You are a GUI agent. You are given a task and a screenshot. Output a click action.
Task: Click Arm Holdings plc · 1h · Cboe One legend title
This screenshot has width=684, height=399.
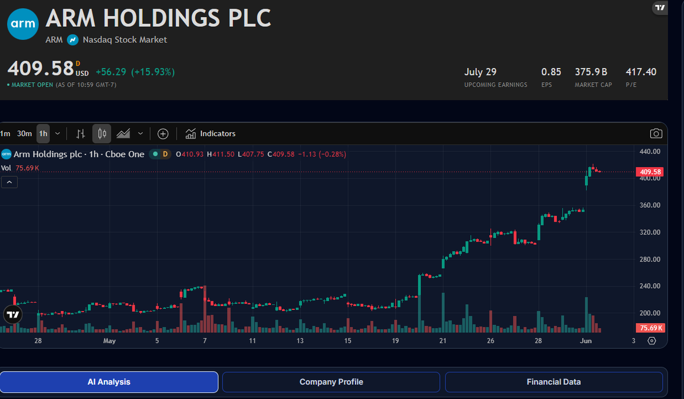pyautogui.click(x=79, y=154)
